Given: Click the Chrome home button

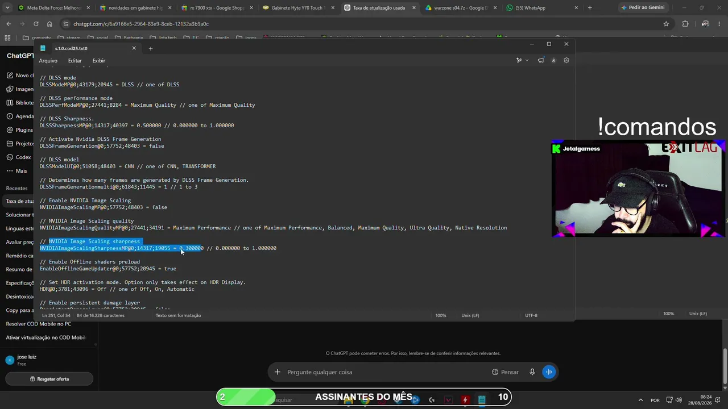Looking at the screenshot, I should click(49, 24).
